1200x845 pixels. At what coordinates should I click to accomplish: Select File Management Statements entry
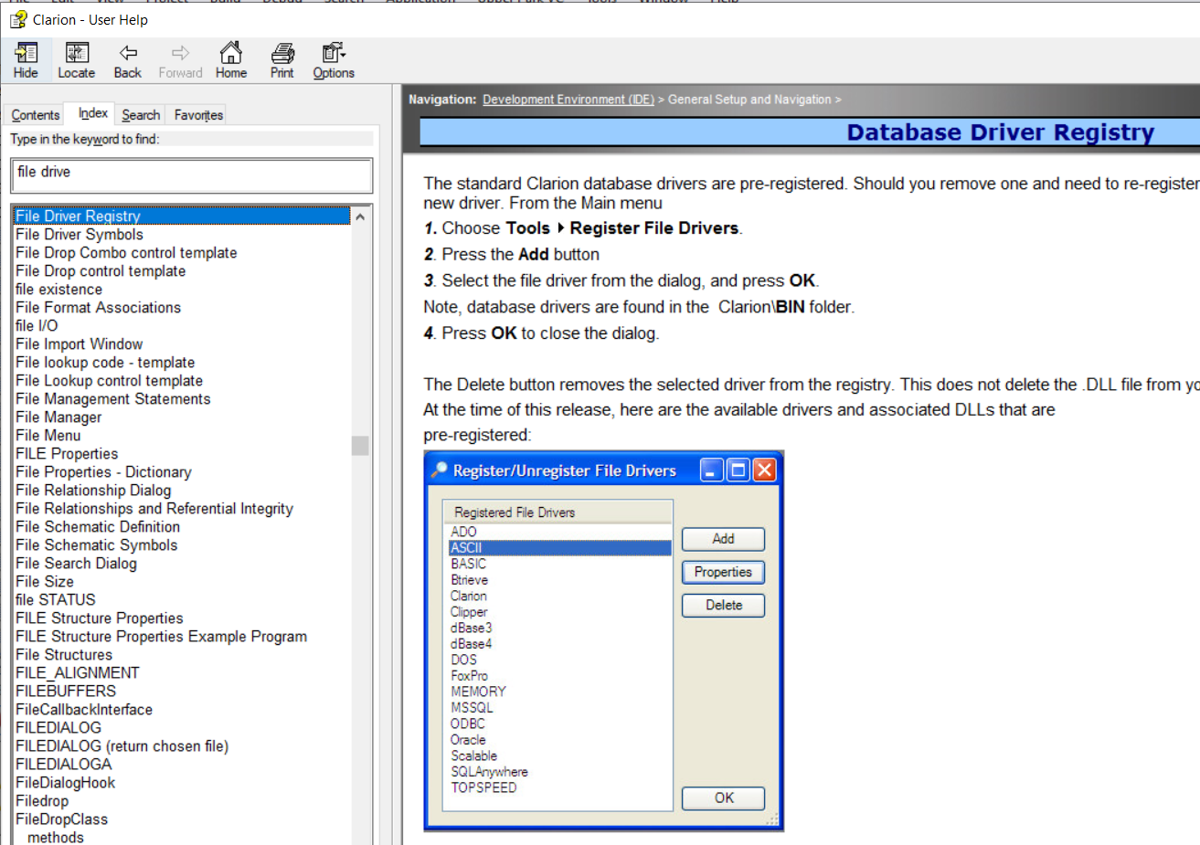pyautogui.click(x=112, y=399)
